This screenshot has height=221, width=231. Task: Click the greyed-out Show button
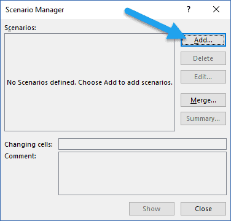152,209
